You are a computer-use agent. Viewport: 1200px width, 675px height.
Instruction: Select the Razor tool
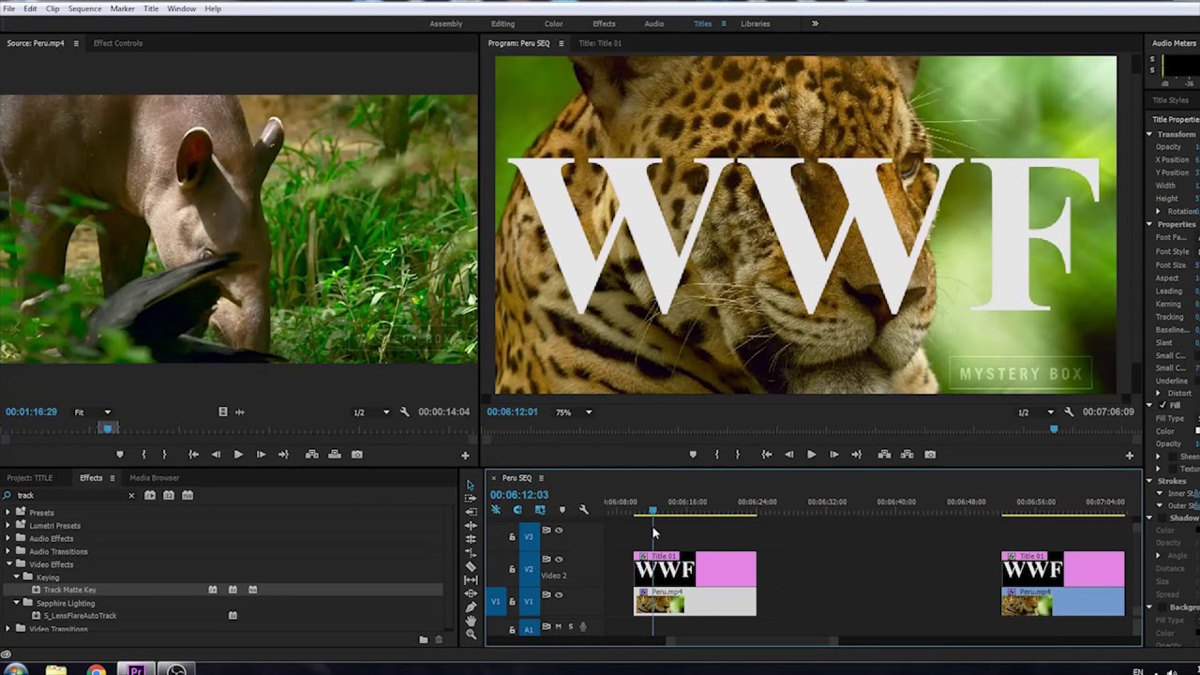(x=471, y=566)
